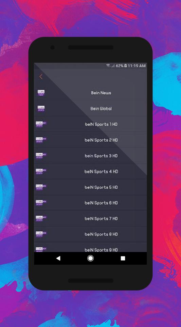
Task: Select beIN Sports 7 HD row
Action: pos(90,219)
